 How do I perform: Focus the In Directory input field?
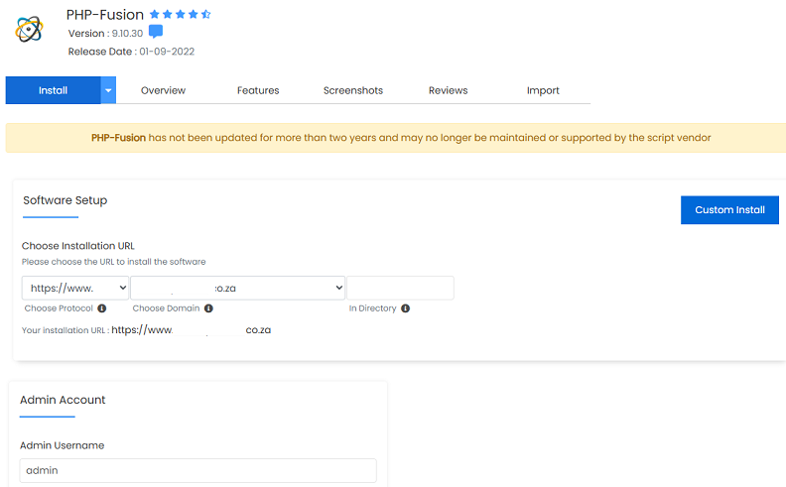[401, 288]
